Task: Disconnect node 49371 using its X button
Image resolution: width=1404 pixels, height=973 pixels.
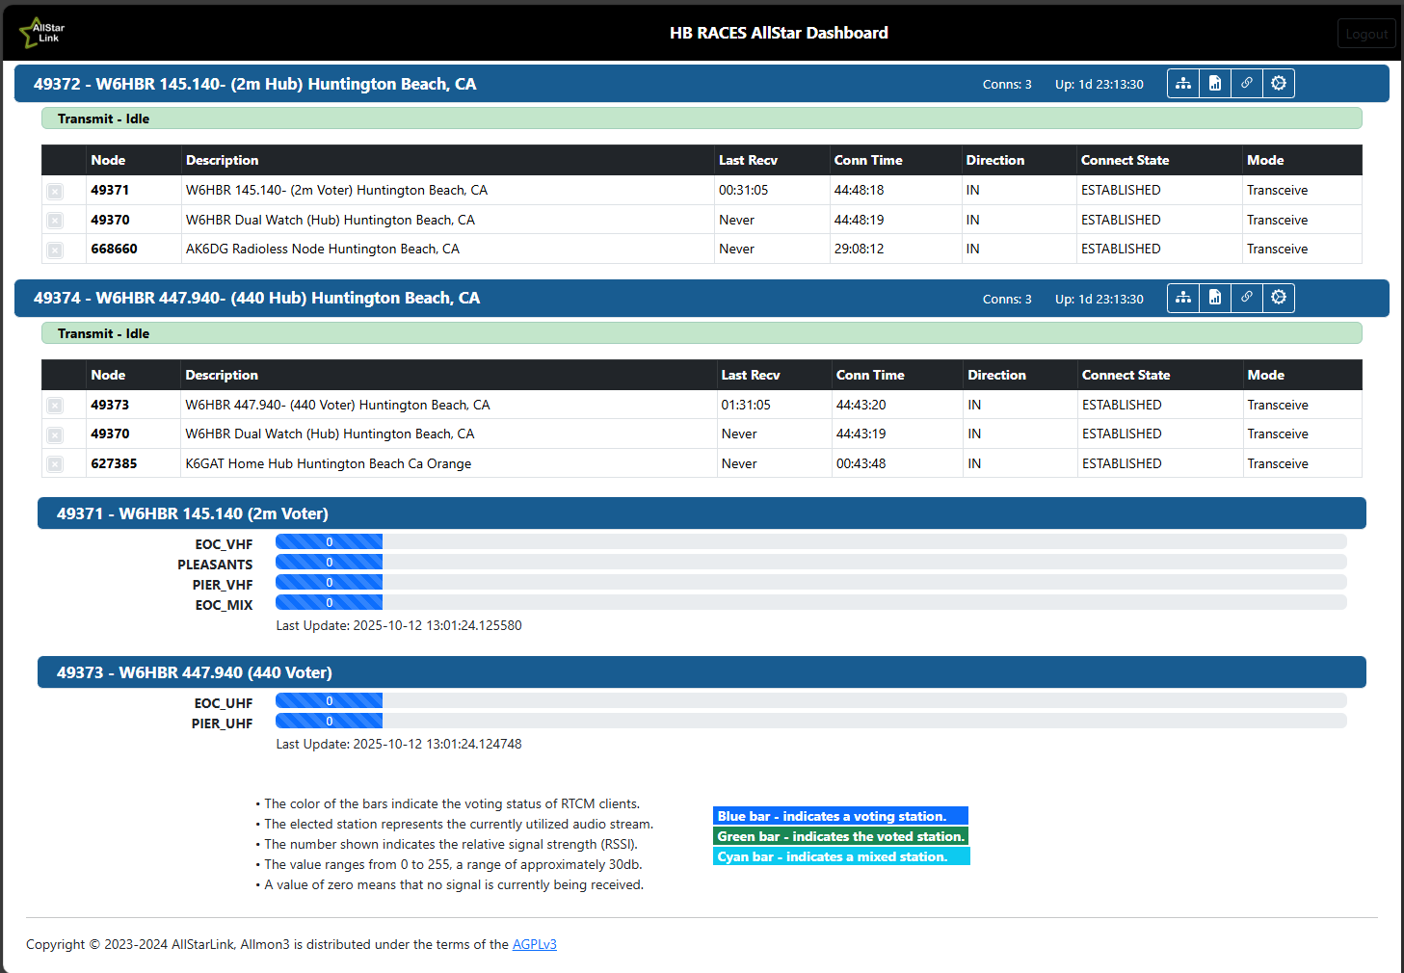Action: pos(55,192)
